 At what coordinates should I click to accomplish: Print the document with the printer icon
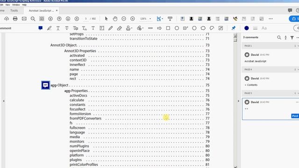[15, 19]
